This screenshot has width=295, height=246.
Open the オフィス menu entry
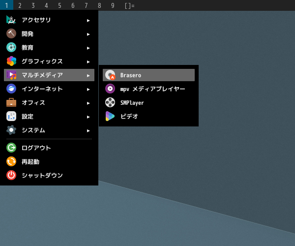click(x=49, y=102)
